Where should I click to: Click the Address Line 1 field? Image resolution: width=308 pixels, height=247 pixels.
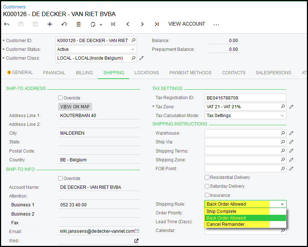[99, 116]
